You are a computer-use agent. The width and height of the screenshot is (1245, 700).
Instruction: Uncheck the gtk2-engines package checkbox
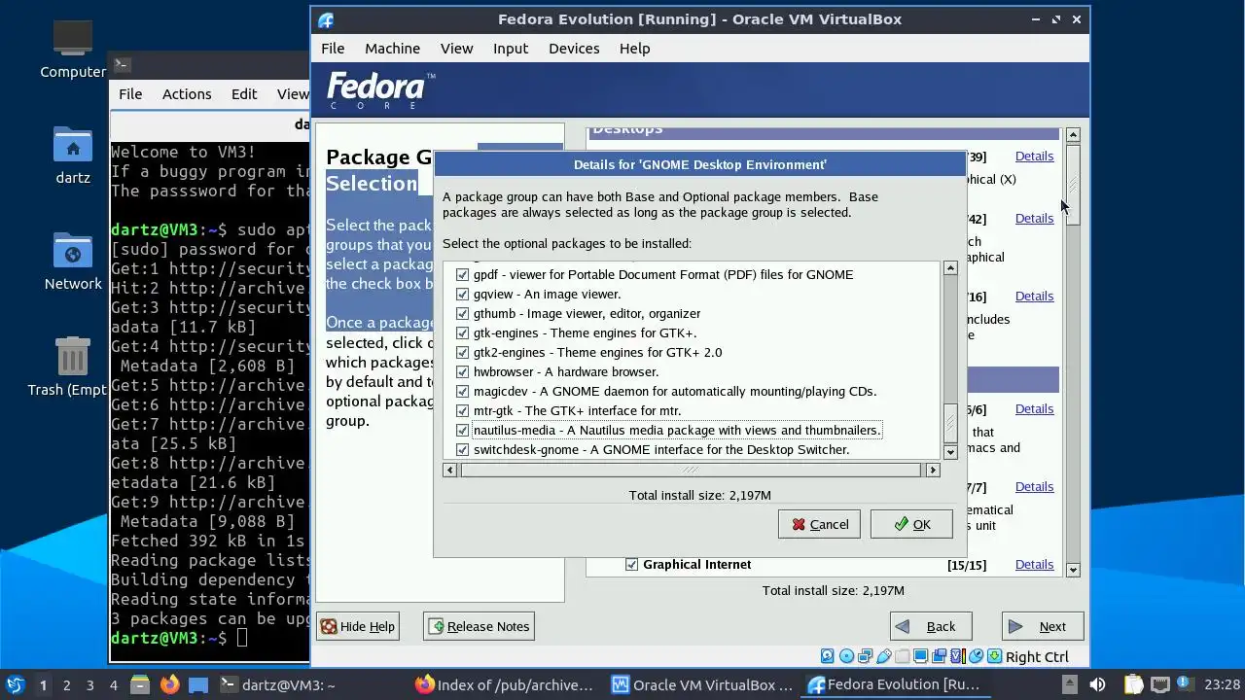pyautogui.click(x=462, y=352)
